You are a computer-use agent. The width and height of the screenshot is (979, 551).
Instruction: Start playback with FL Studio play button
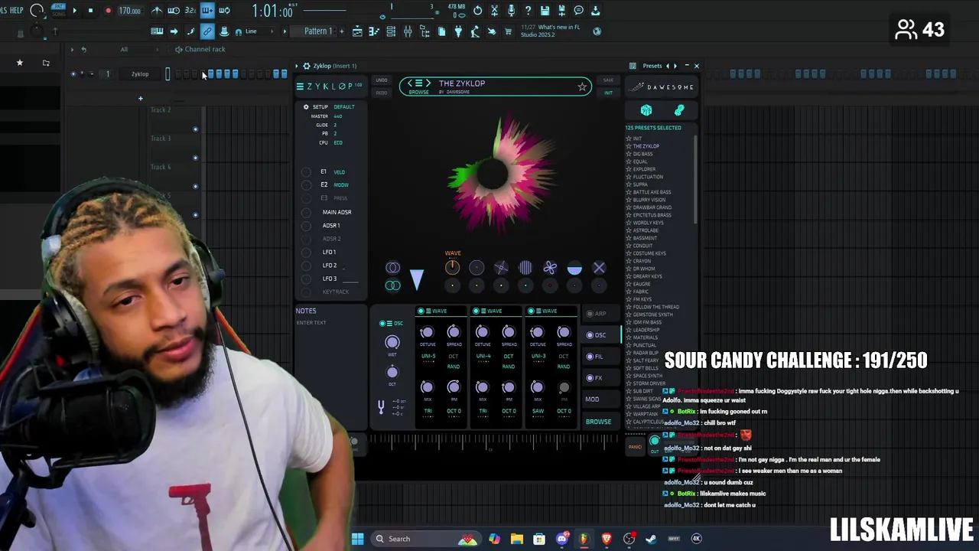pos(74,11)
